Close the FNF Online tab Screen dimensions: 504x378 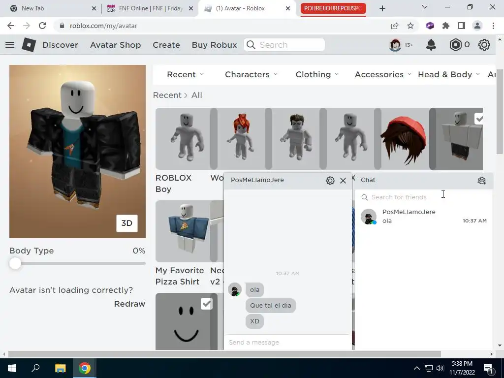[x=191, y=8]
